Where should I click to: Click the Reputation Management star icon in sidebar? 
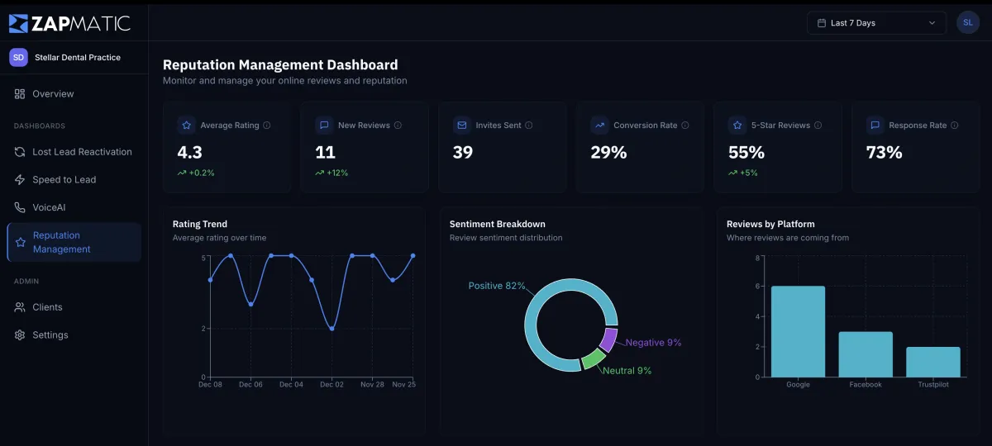[21, 242]
